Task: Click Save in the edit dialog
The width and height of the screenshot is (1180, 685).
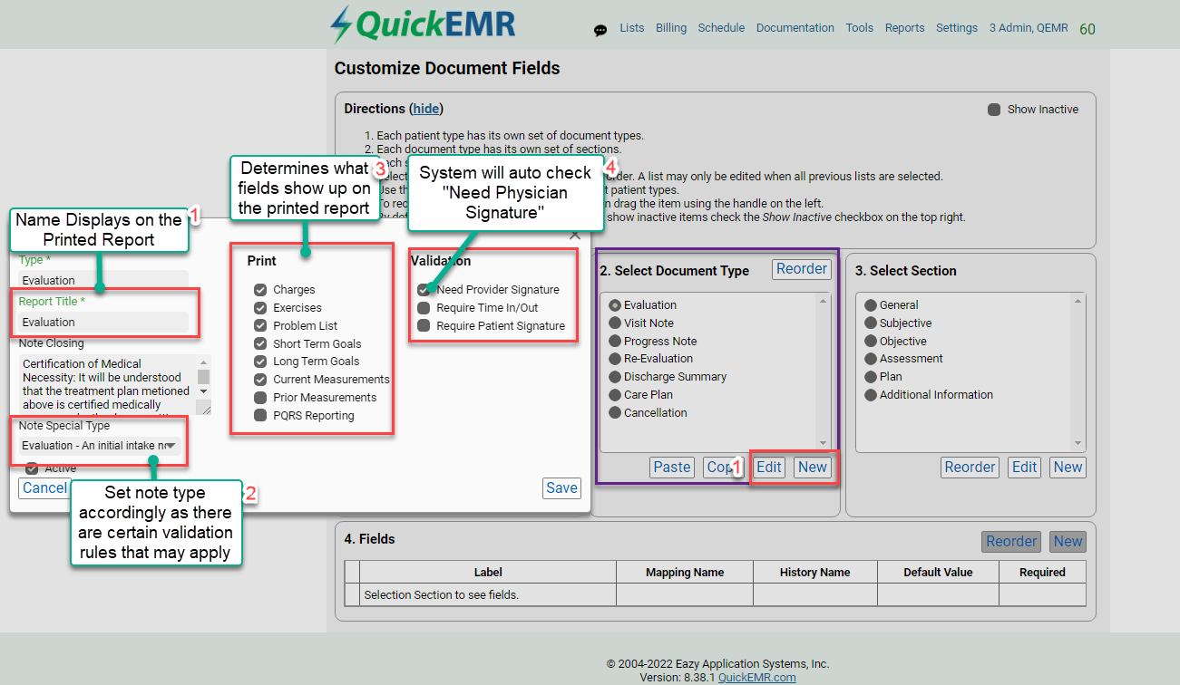Action: 561,487
